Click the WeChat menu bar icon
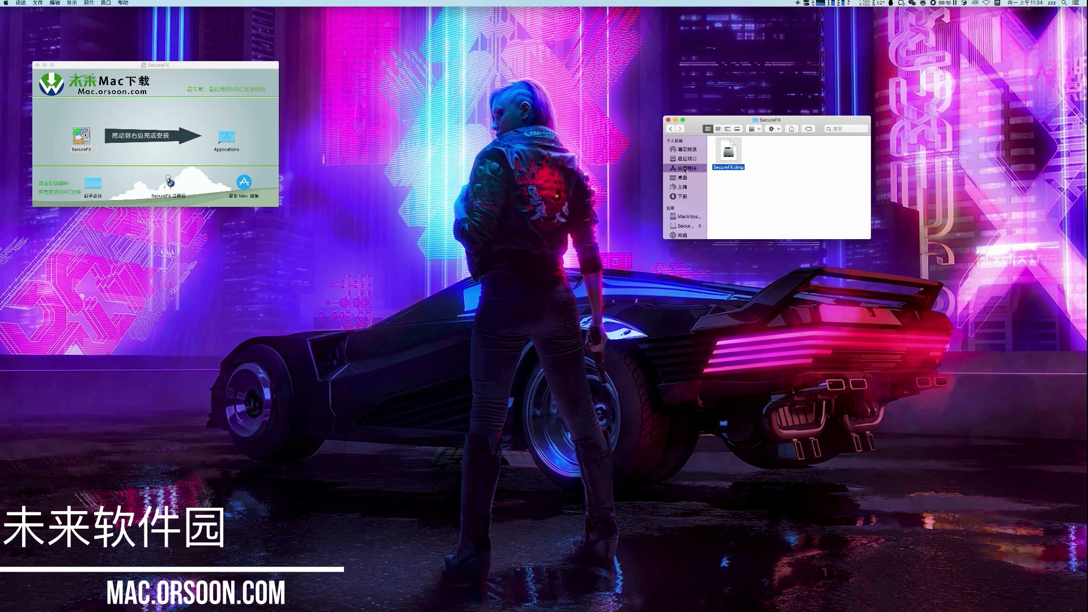Screen dimensions: 1088x612 point(912,3)
